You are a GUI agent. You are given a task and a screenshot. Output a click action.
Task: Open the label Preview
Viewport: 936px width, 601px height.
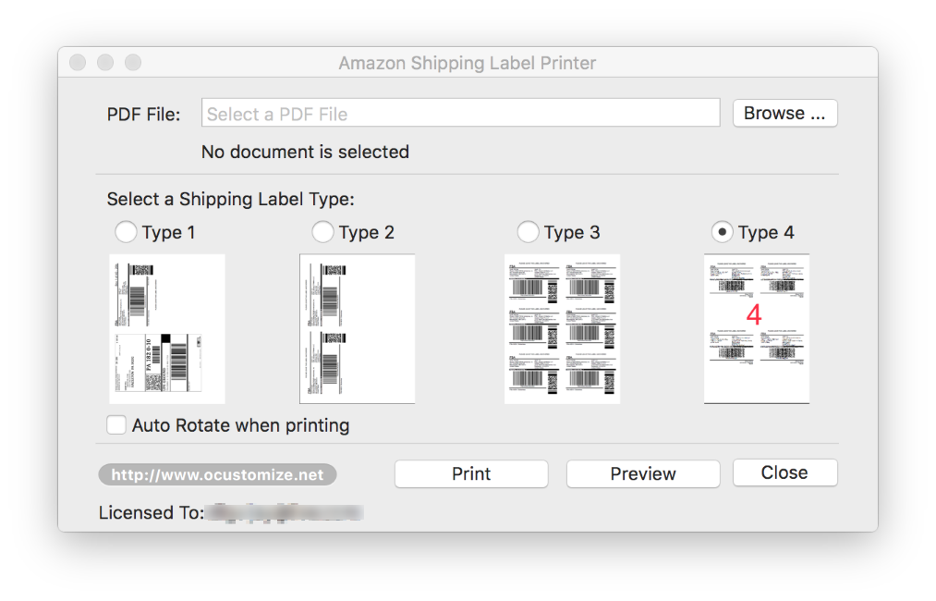coord(642,473)
